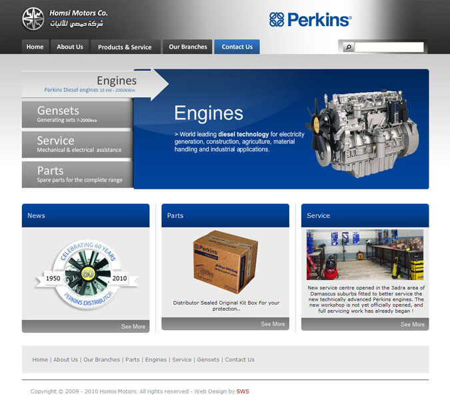The height and width of the screenshot is (404, 450).
Task: Switch to the Service slider tab
Action: 77,145
